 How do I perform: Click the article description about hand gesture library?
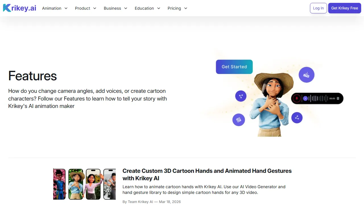(x=204, y=190)
